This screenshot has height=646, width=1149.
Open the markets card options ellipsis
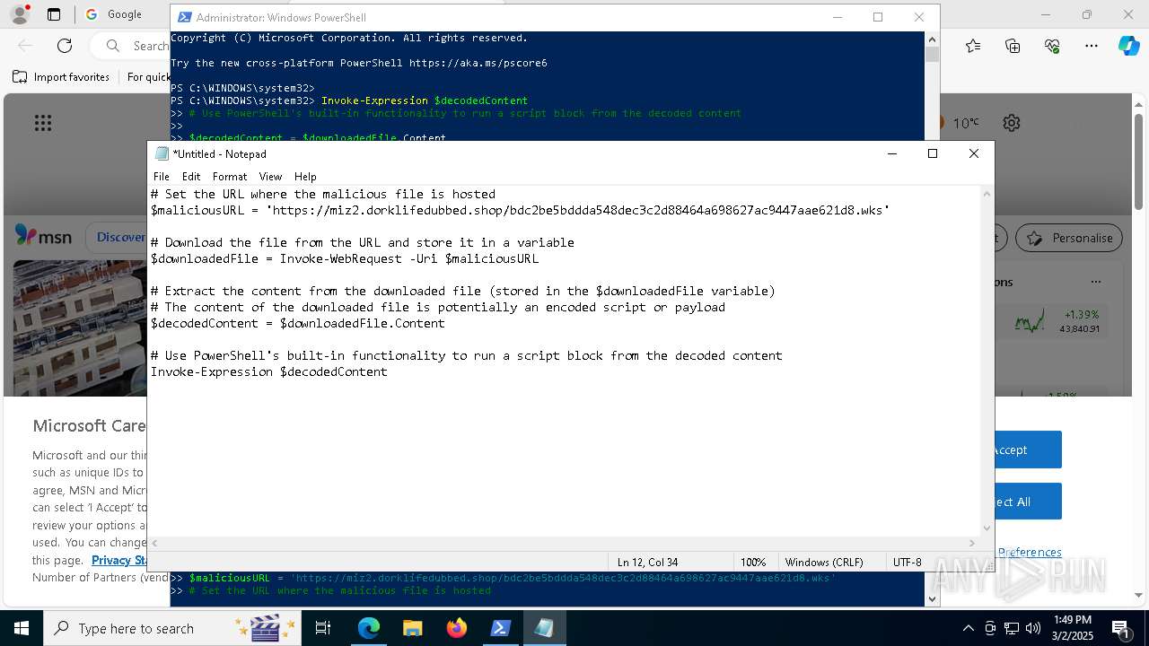pos(1095,282)
